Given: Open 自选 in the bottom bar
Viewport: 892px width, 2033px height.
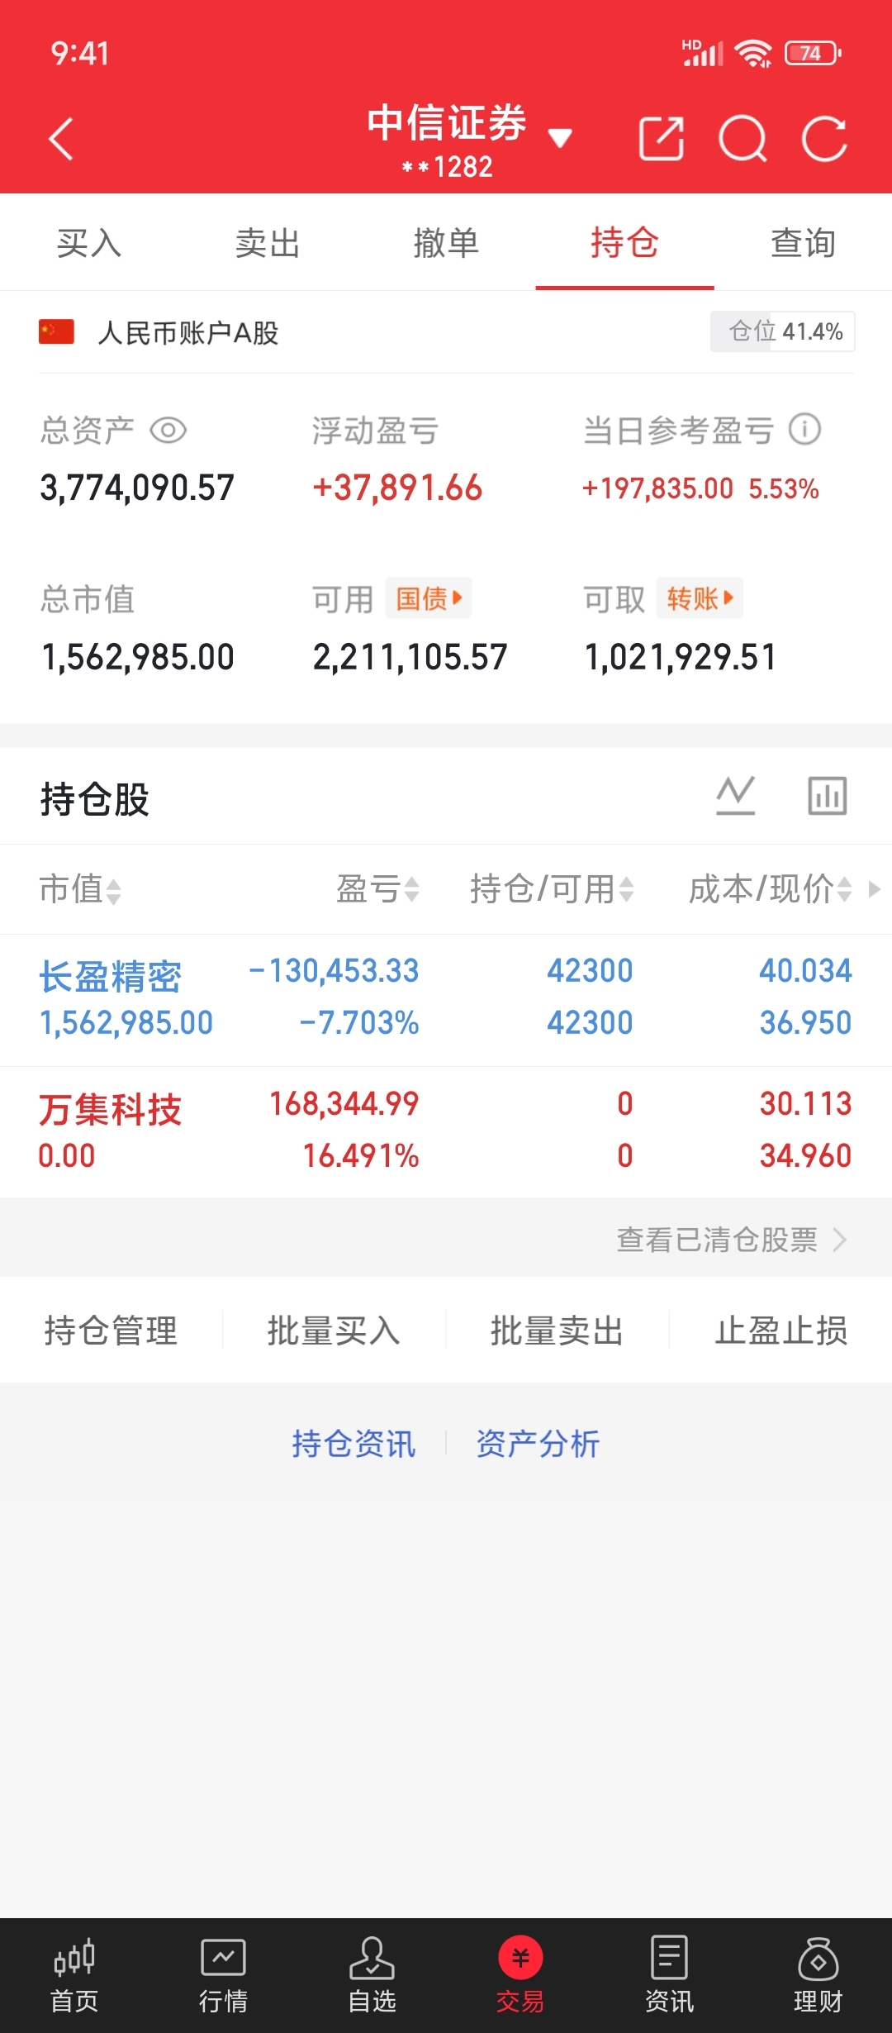Looking at the screenshot, I should tap(372, 1975).
